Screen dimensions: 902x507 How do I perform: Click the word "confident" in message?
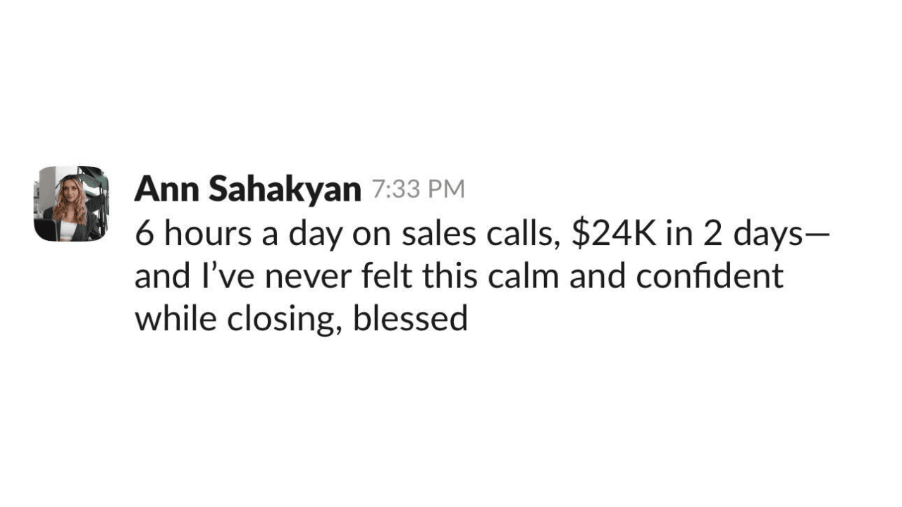pos(709,277)
